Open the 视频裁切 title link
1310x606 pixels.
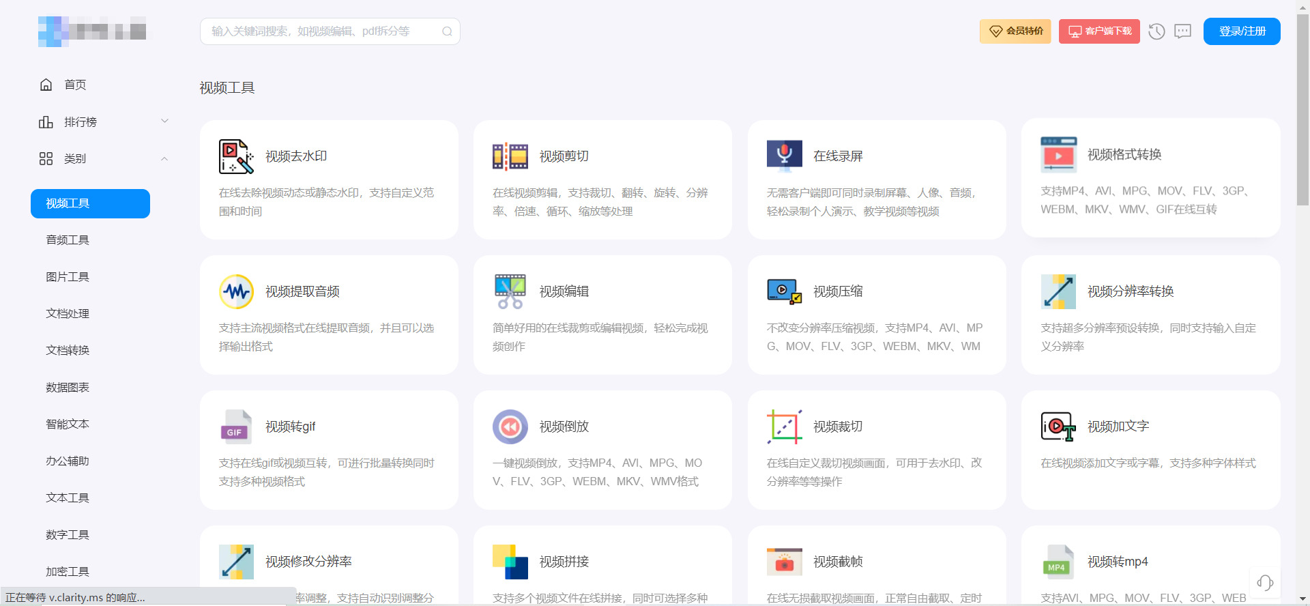tap(838, 427)
